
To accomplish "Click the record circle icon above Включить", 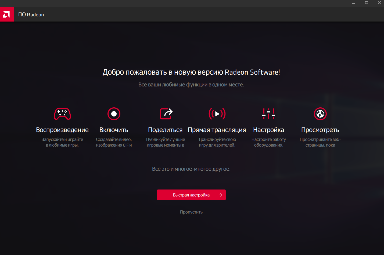I will 114,114.
